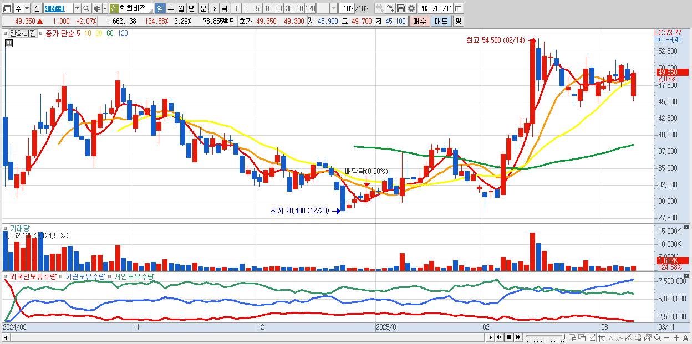Screen dimensions: 692x344
Task: Click the 평 button
Action: pyautogui.click(x=458, y=21)
